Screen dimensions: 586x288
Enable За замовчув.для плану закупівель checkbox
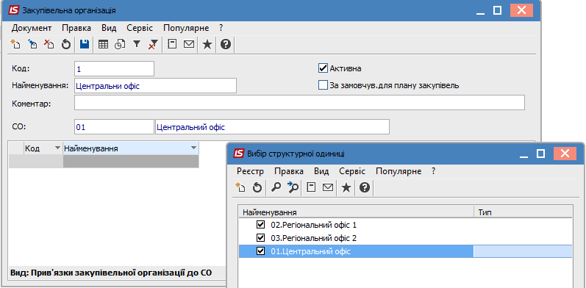click(323, 85)
